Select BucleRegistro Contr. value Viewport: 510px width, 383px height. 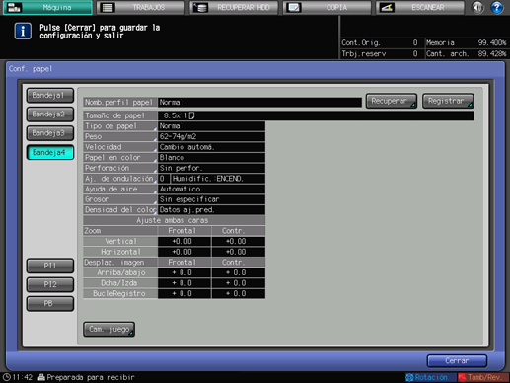[x=239, y=294]
